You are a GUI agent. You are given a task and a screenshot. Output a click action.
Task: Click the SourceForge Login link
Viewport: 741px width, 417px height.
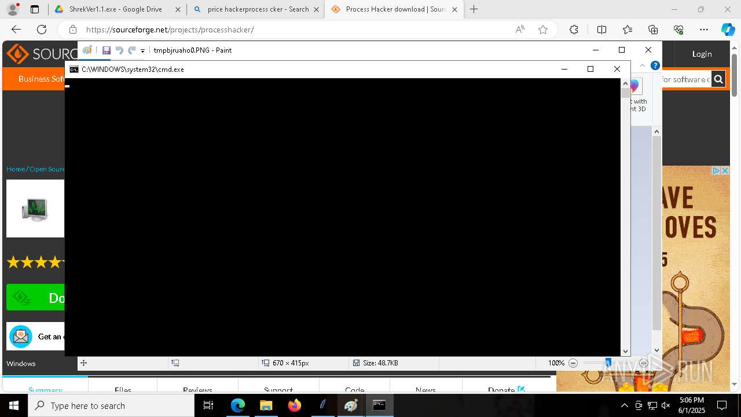[x=702, y=54]
